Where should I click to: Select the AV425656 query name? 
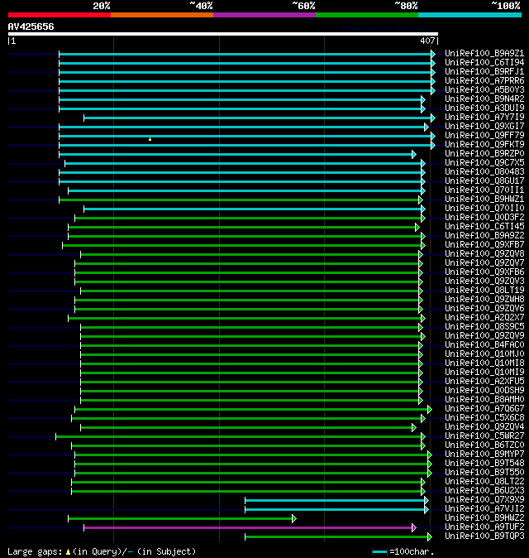pos(31,26)
